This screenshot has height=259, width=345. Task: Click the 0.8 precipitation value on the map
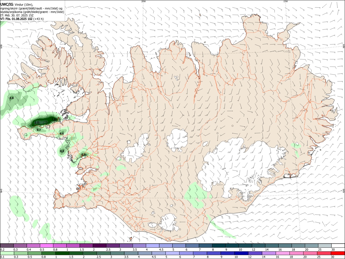point(84,155)
